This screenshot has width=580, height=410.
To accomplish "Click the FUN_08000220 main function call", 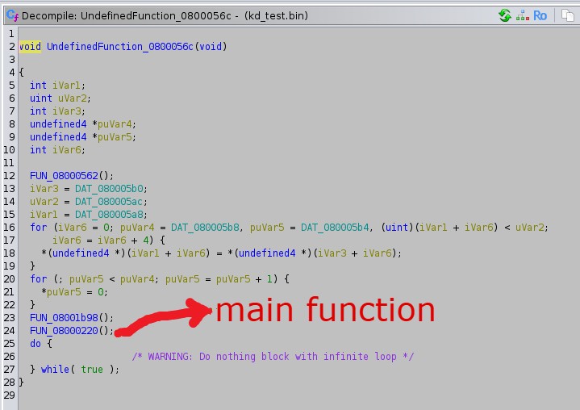I will point(64,331).
